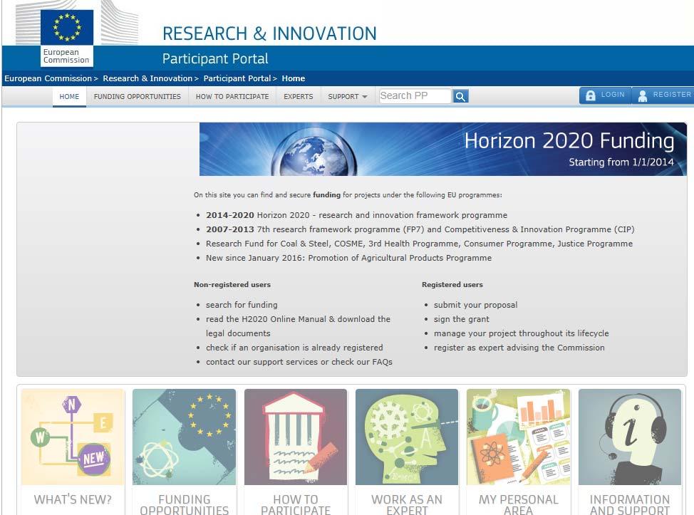Open the How to Participate tab
This screenshot has width=694, height=515.
point(232,96)
